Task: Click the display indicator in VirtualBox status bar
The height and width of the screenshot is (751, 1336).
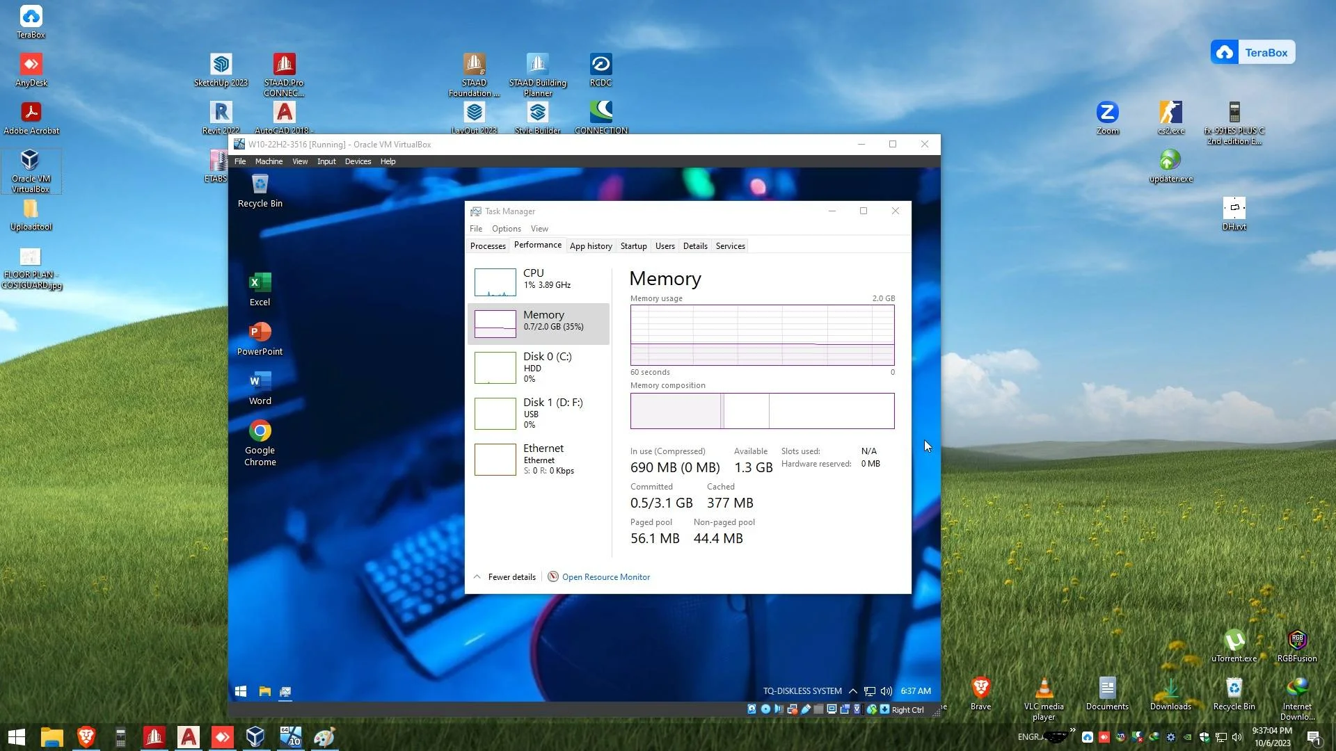Action: pyautogui.click(x=832, y=709)
